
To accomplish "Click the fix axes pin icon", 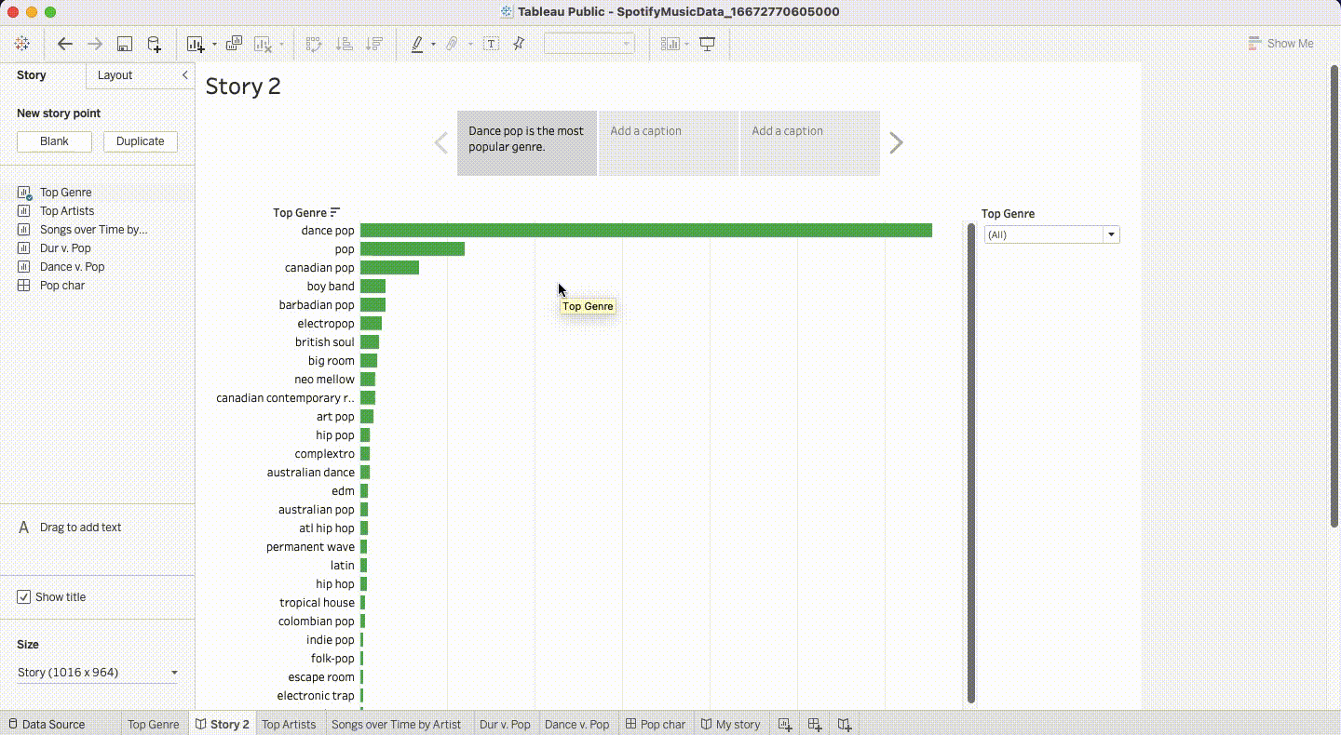I will pos(519,43).
